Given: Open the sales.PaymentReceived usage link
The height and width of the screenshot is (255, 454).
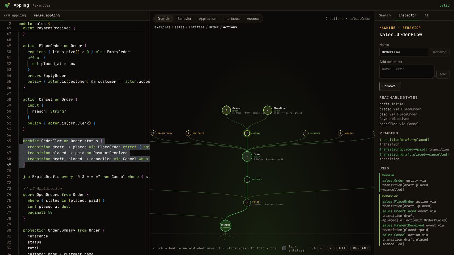Looking at the screenshot, I should [403, 225].
